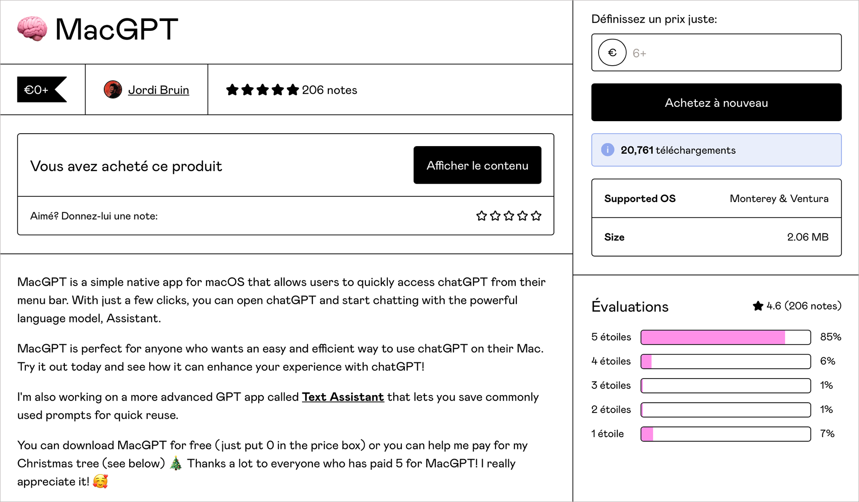Click the fair price input field

tap(716, 52)
